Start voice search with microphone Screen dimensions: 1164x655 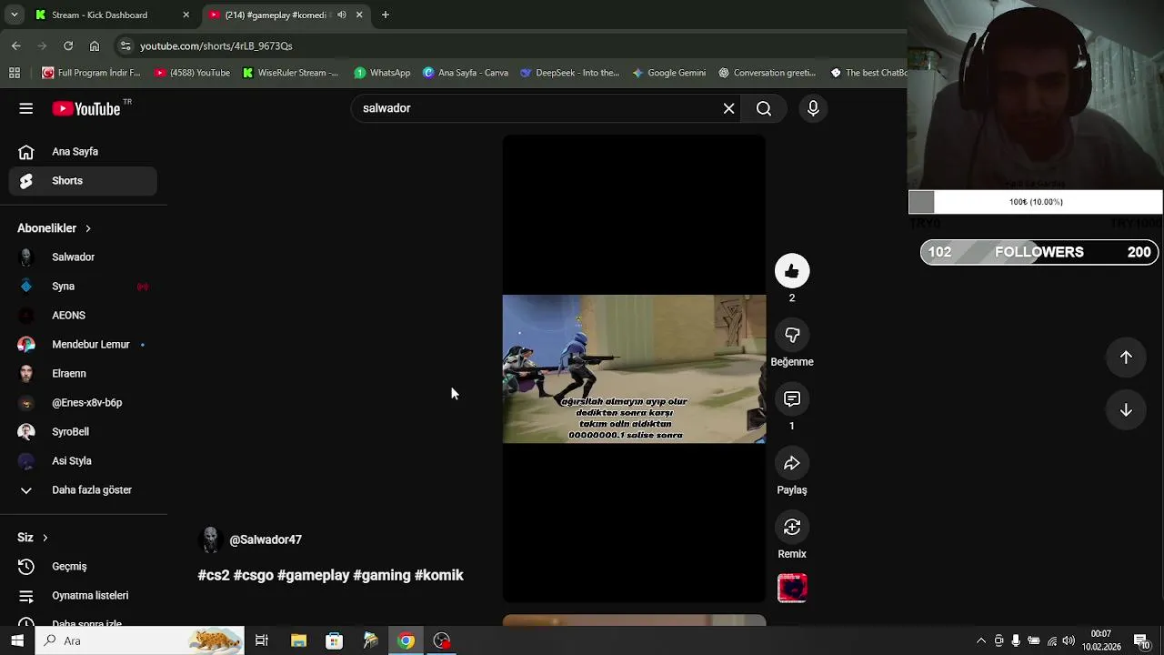[x=813, y=108]
